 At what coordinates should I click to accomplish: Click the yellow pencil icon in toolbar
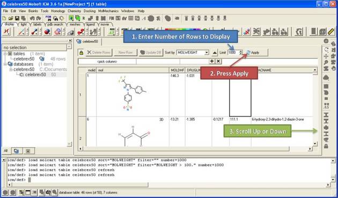tap(331, 32)
